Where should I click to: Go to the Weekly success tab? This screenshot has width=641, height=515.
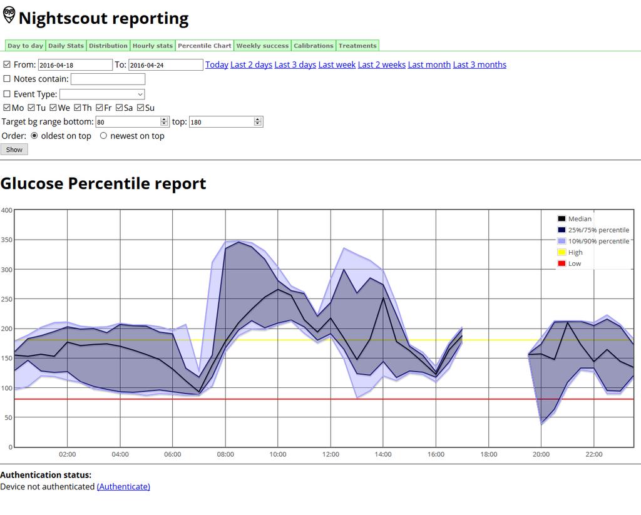tap(262, 46)
